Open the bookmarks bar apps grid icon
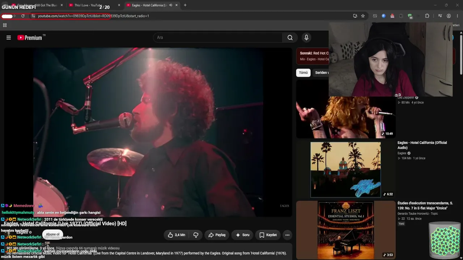 [5, 25]
